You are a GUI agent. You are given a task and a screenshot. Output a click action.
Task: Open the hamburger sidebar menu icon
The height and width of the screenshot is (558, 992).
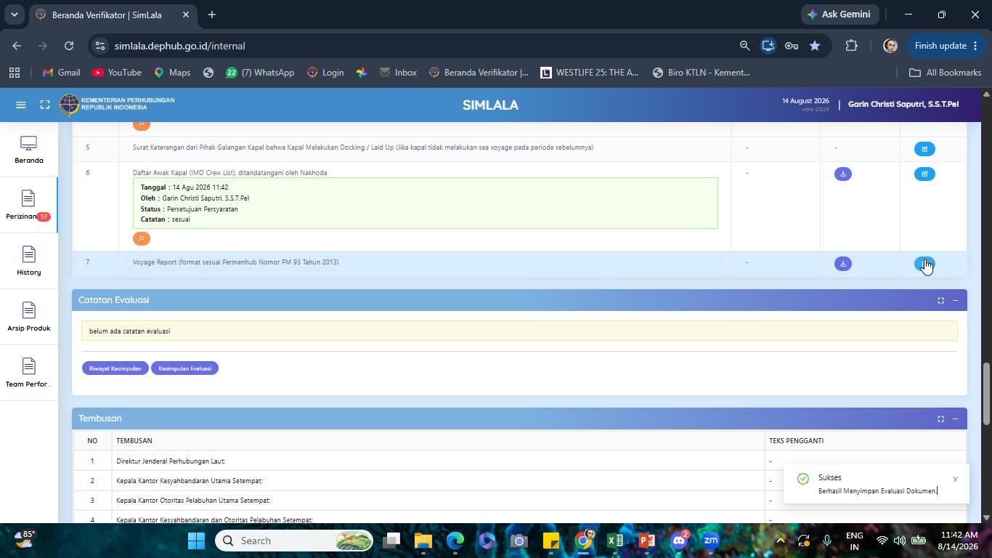pyautogui.click(x=21, y=105)
